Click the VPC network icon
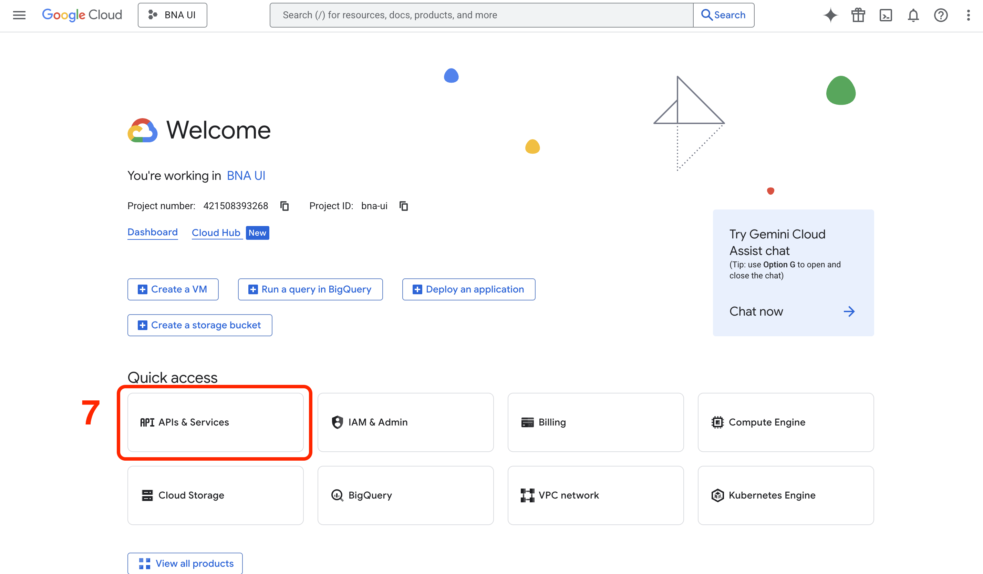Screen dimensions: 983x574 click(x=527, y=495)
